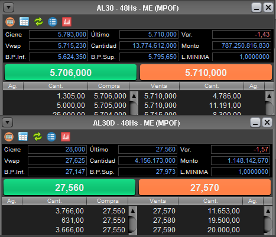Click AL30D Var. field -1,57
The height and width of the screenshot is (237, 276).
click(x=241, y=150)
